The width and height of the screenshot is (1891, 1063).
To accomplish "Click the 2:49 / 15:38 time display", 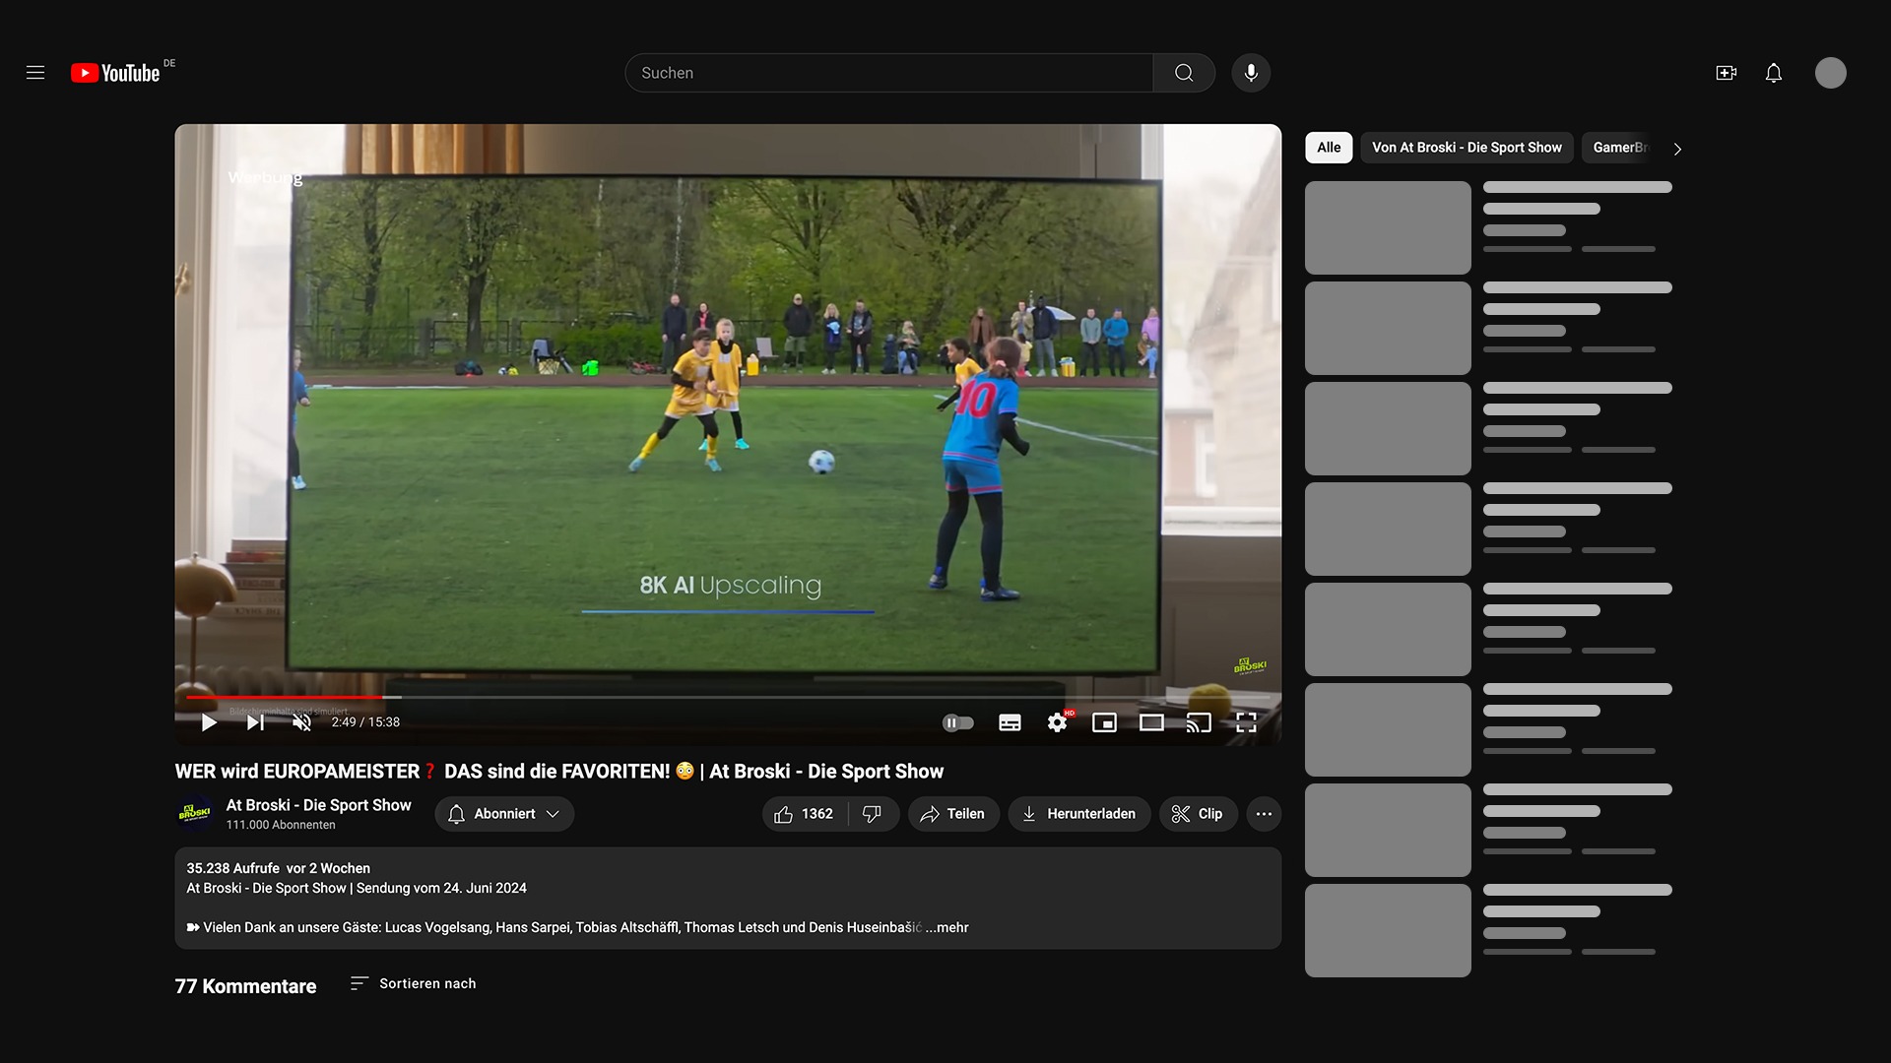I will coord(365,722).
